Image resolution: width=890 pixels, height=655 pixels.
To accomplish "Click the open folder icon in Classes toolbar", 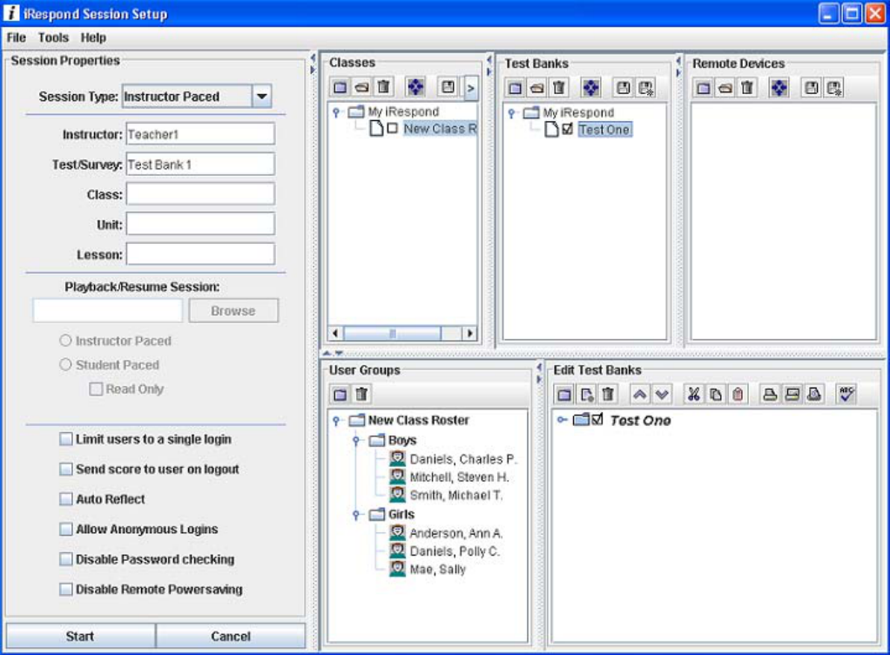I will pos(361,87).
